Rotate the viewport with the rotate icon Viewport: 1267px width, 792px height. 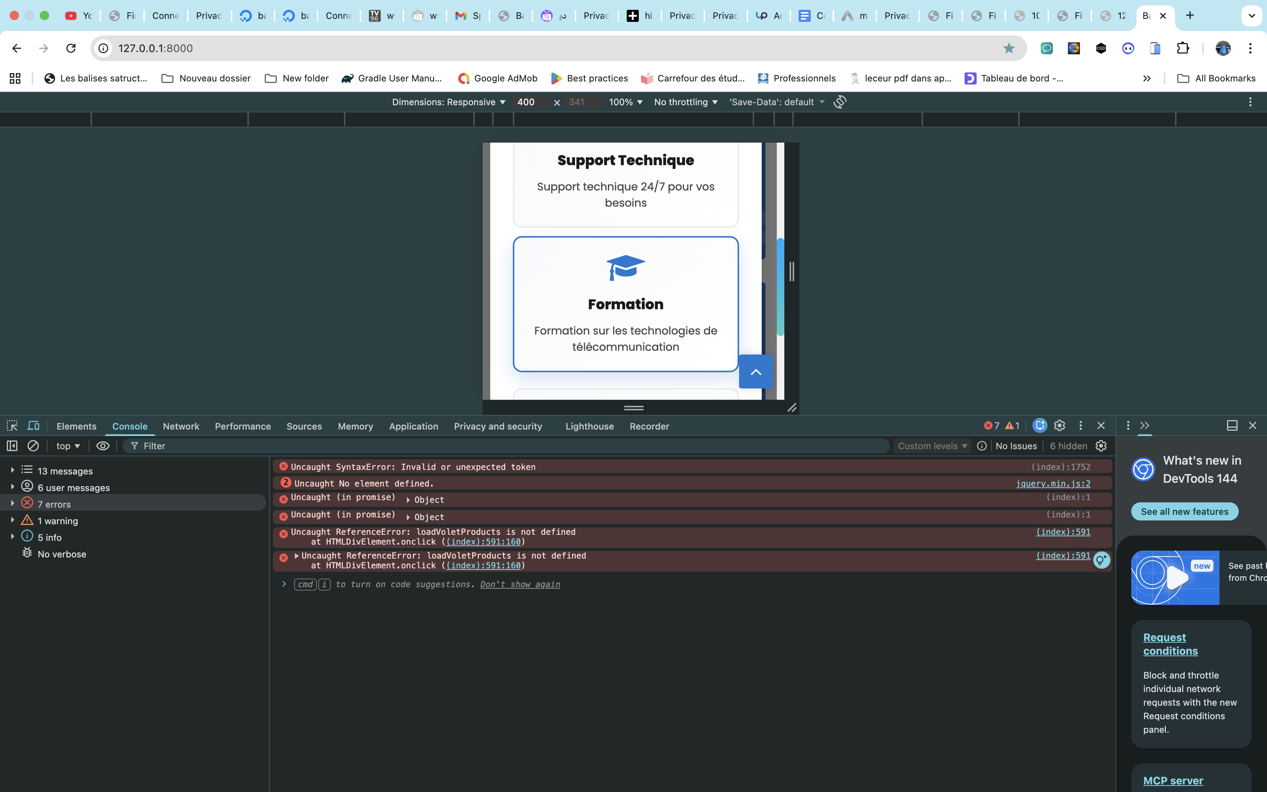point(840,101)
